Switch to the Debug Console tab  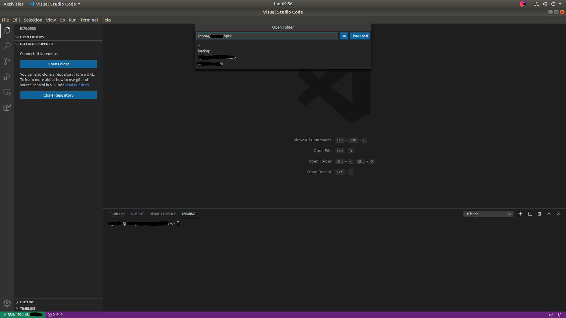click(162, 214)
